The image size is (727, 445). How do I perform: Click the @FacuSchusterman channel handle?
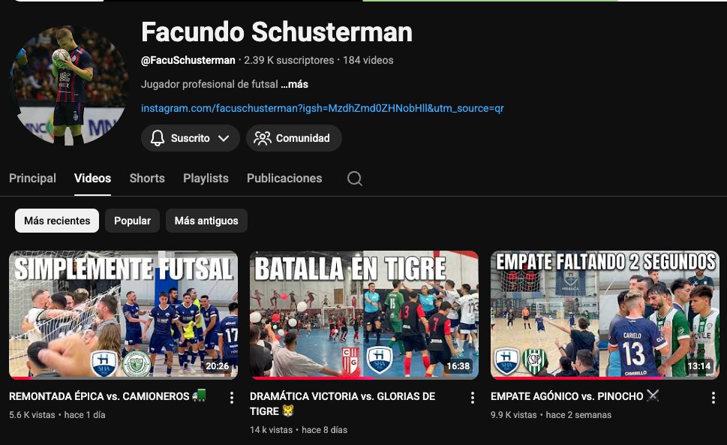(188, 60)
